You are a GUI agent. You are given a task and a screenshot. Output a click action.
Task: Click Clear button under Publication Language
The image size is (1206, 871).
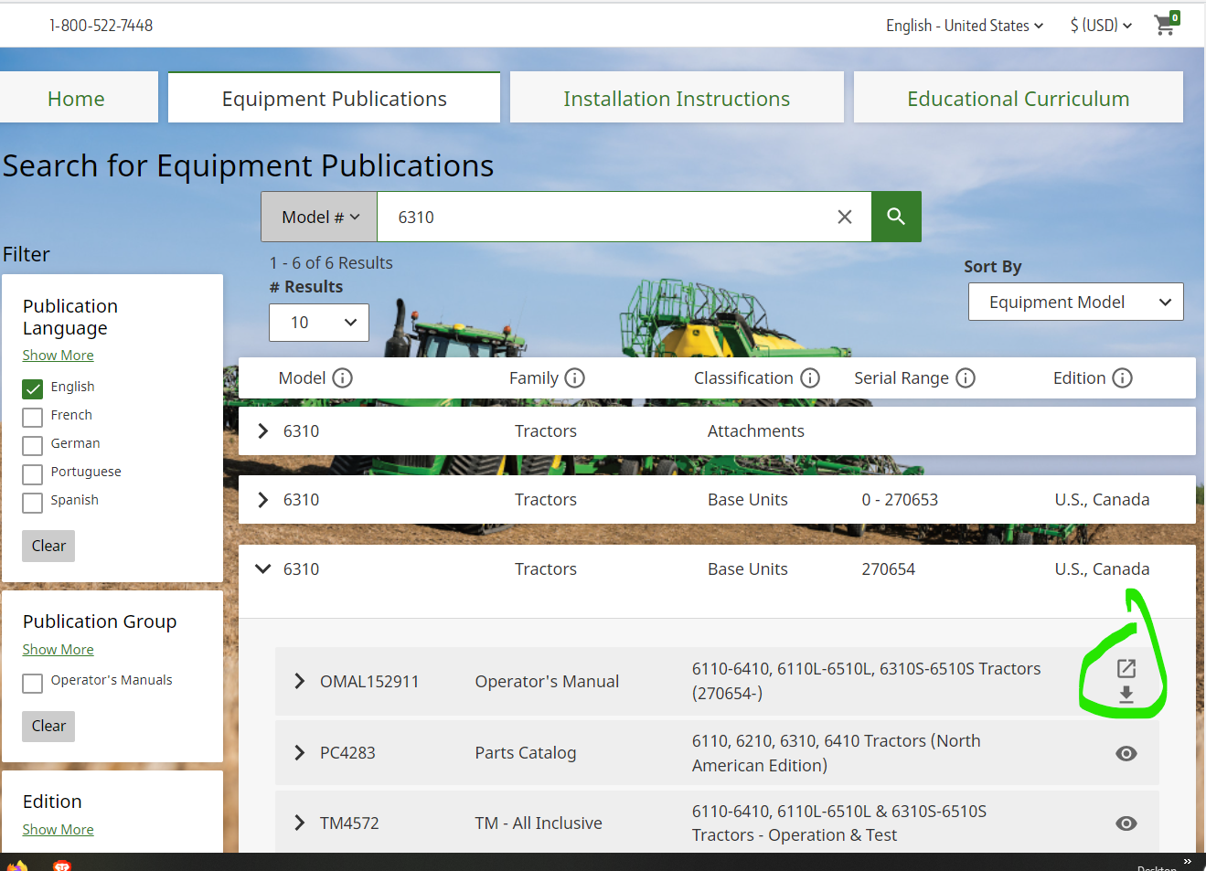48,546
